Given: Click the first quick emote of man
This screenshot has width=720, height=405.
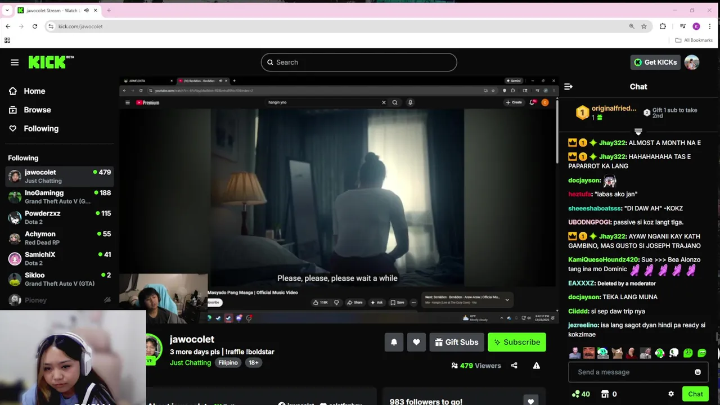Looking at the screenshot, I should click(x=575, y=353).
